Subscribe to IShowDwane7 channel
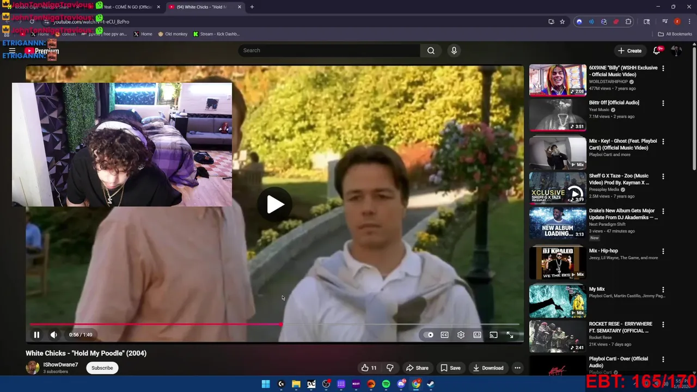This screenshot has height=392, width=697. (102, 368)
